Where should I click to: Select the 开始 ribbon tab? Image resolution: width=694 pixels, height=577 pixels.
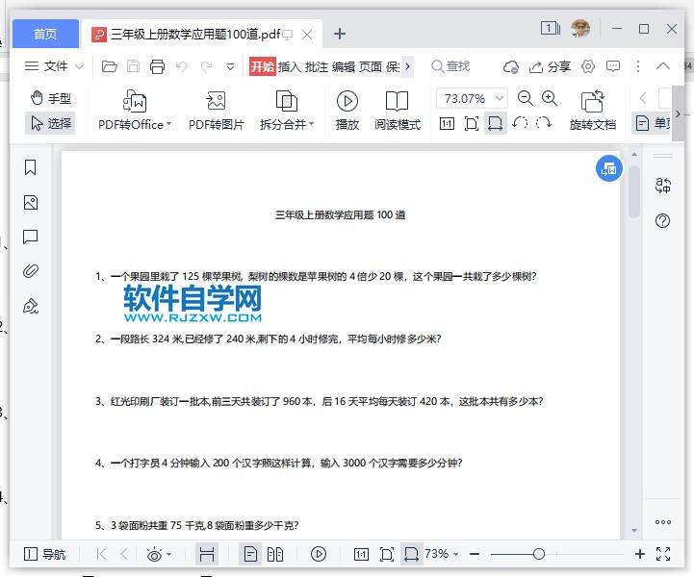point(263,66)
